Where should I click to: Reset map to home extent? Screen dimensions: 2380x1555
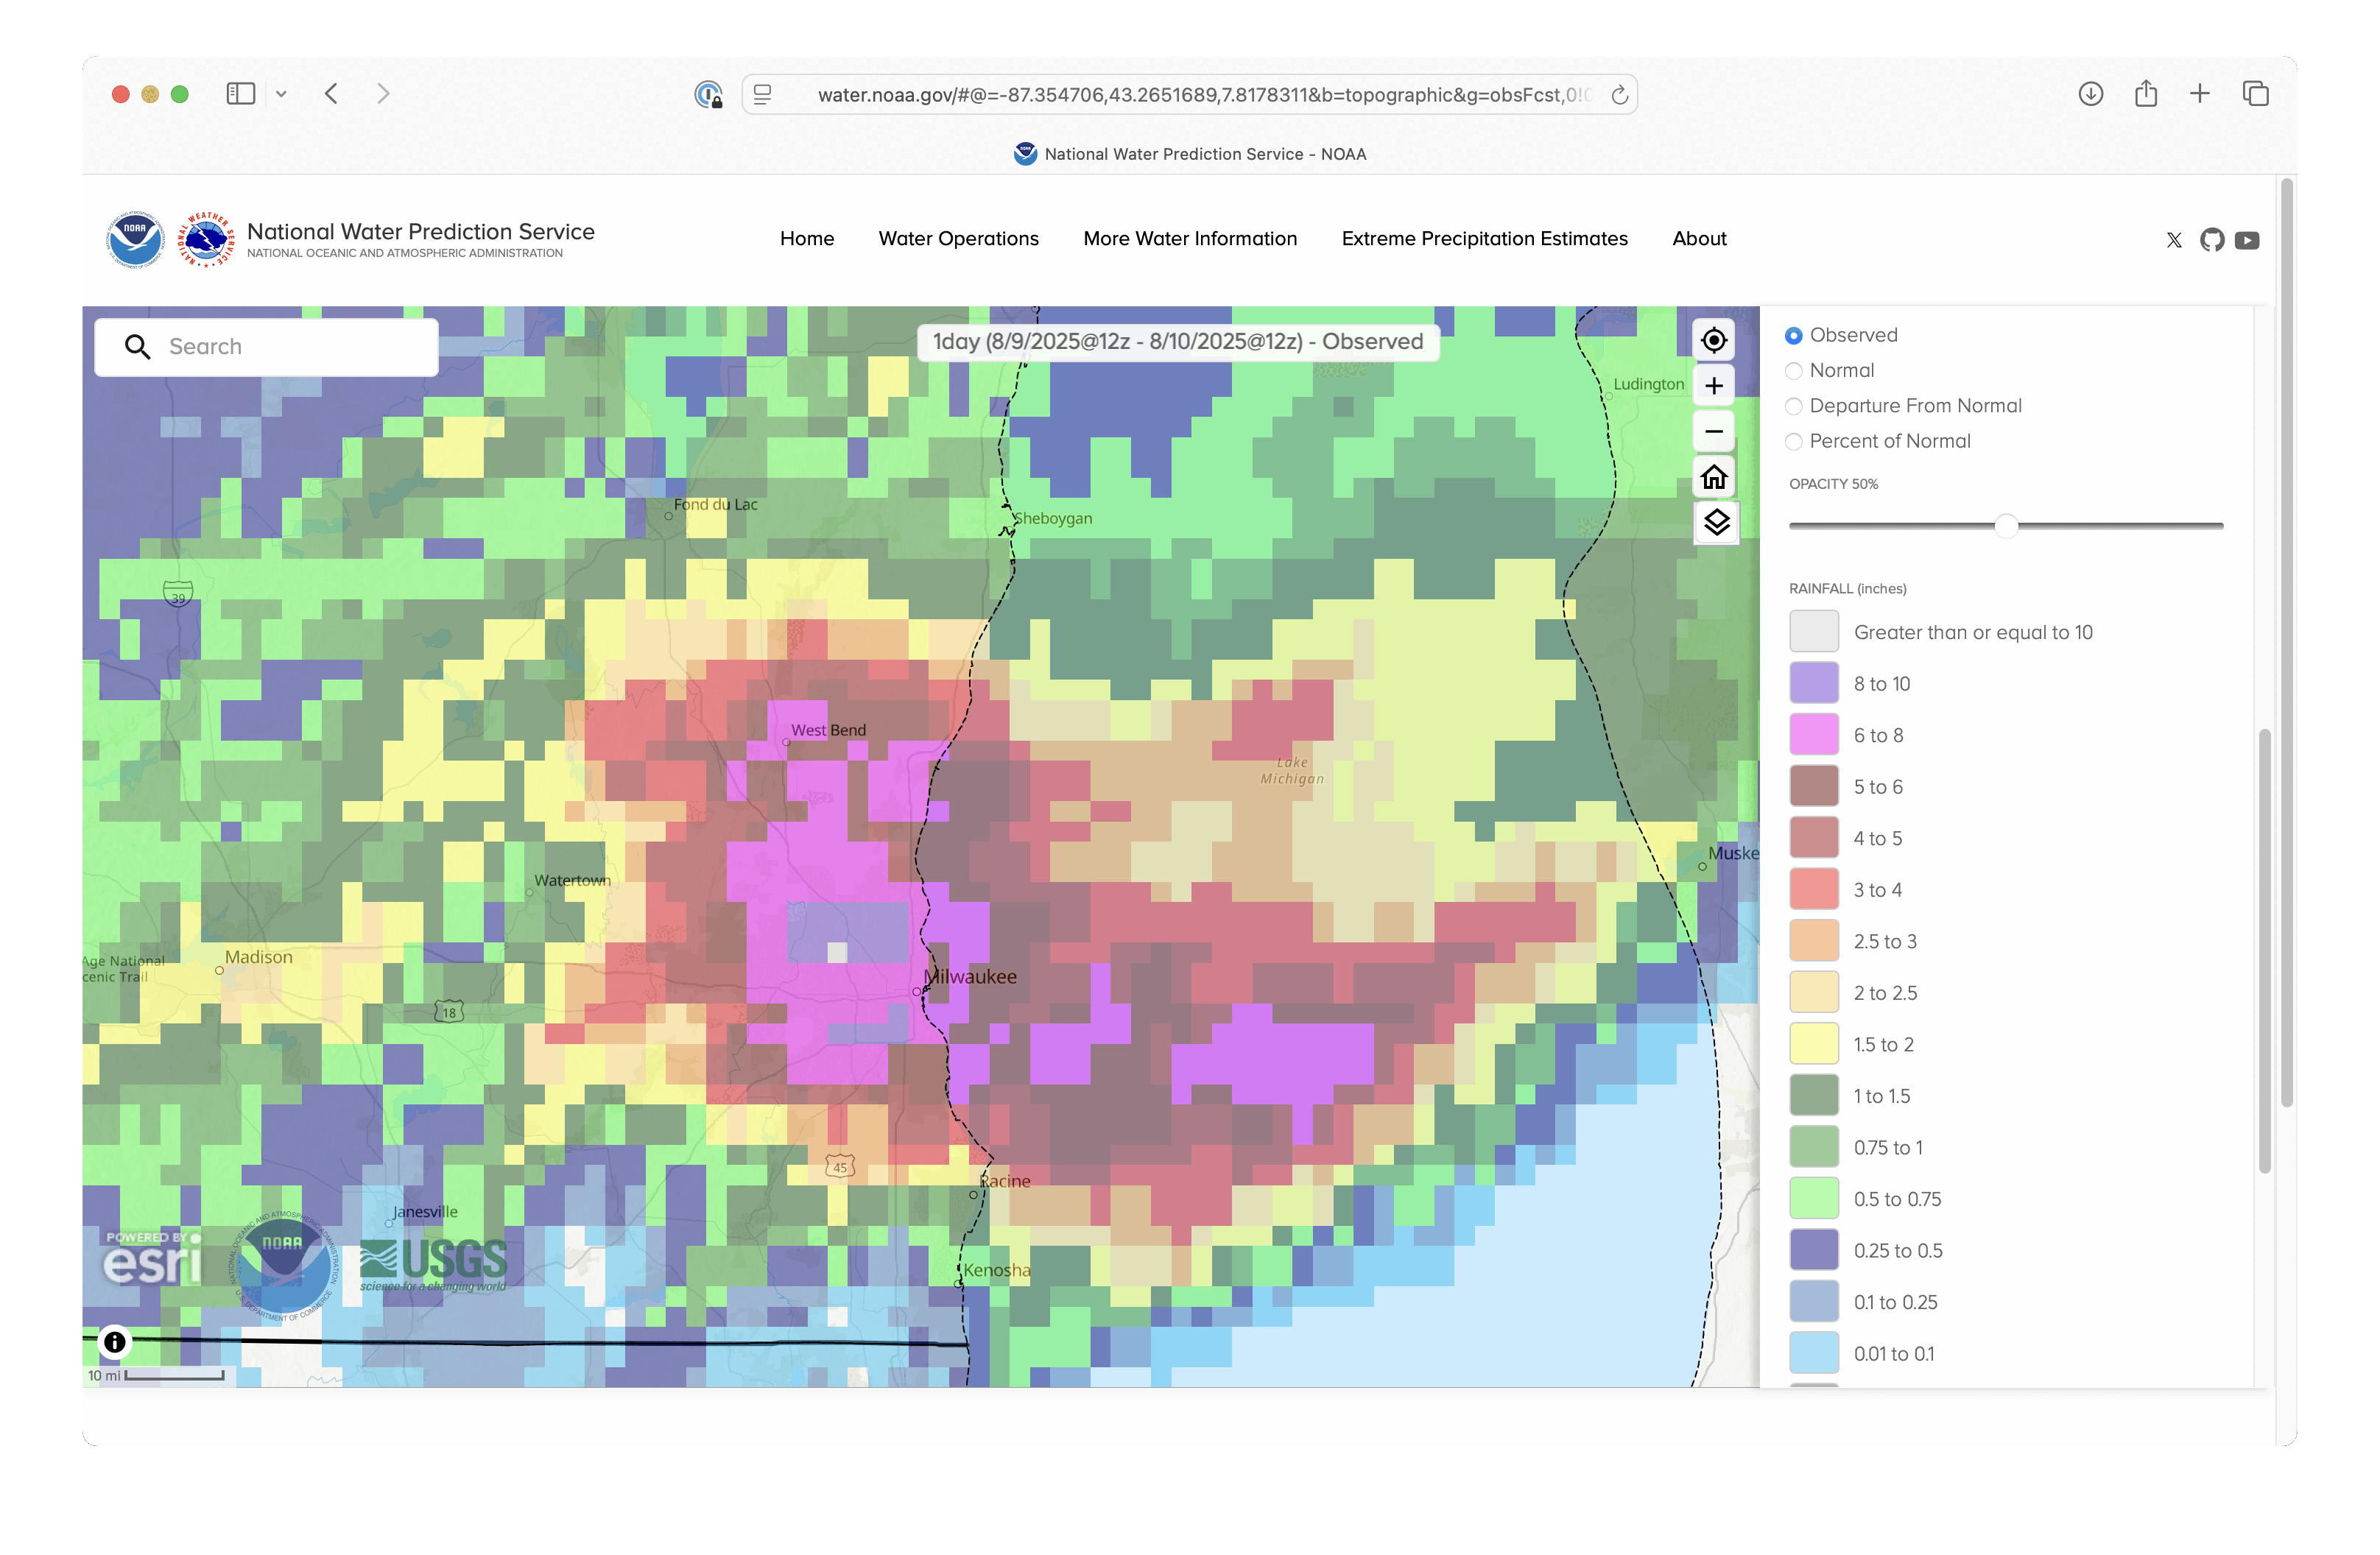tap(1713, 477)
